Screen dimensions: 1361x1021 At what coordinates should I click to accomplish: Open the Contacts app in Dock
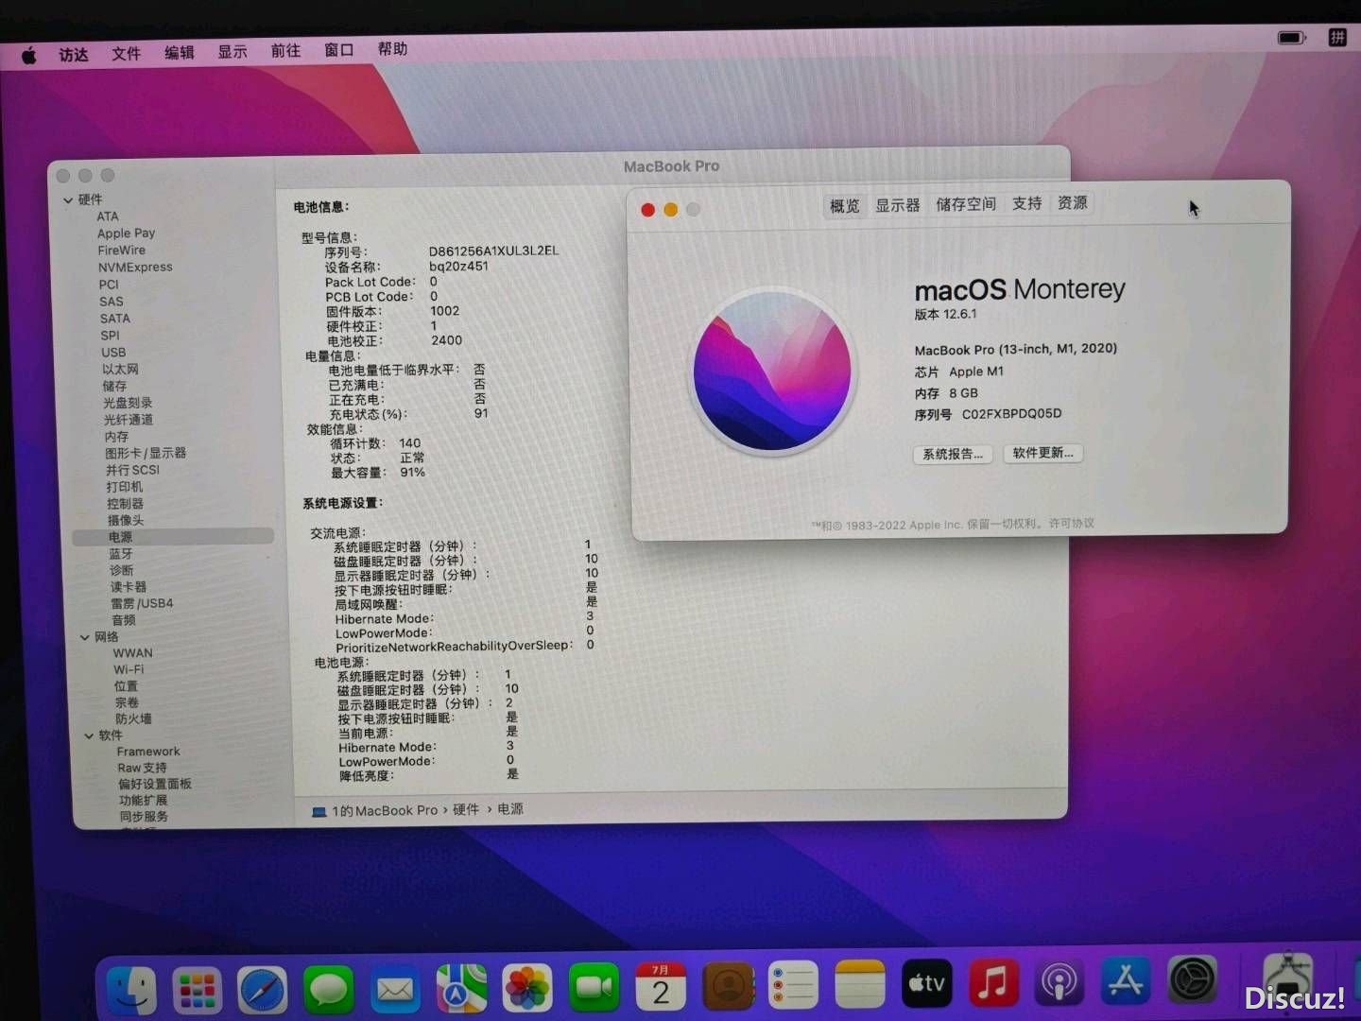point(728,986)
